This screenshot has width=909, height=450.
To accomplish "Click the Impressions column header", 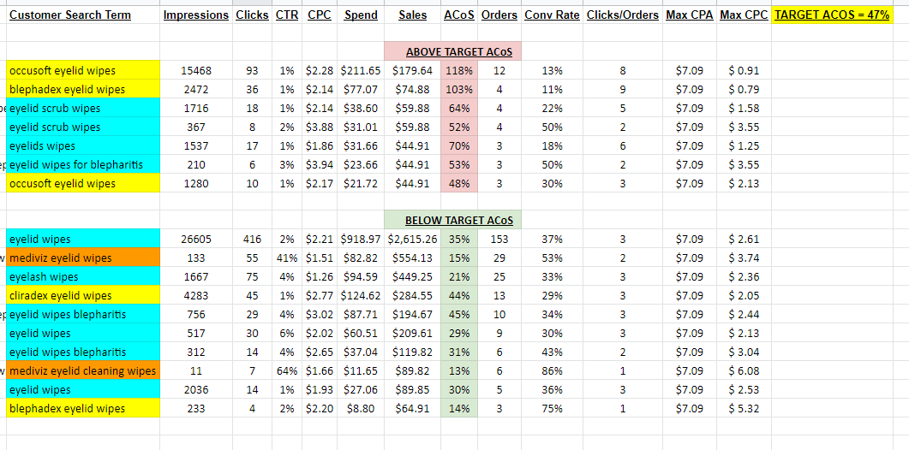I will [196, 15].
